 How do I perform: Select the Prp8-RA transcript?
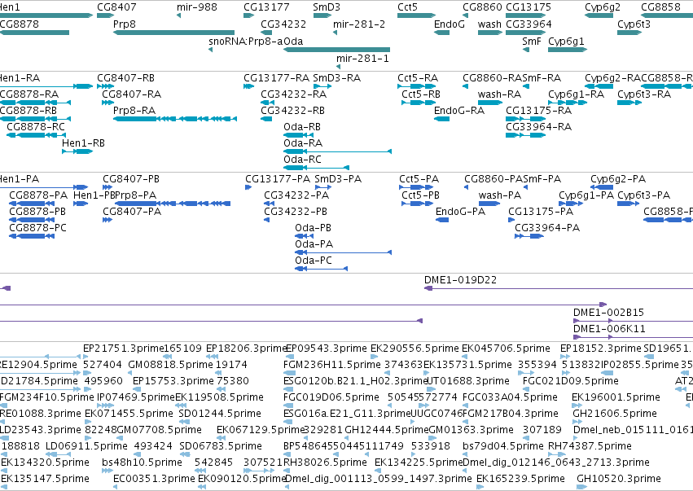(175, 119)
